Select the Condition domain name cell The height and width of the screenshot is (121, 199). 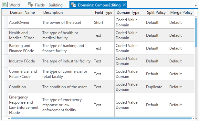(25, 87)
